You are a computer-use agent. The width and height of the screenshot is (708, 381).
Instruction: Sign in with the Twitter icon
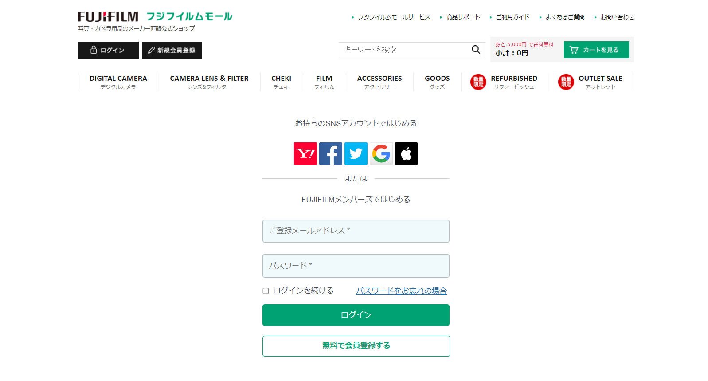356,153
